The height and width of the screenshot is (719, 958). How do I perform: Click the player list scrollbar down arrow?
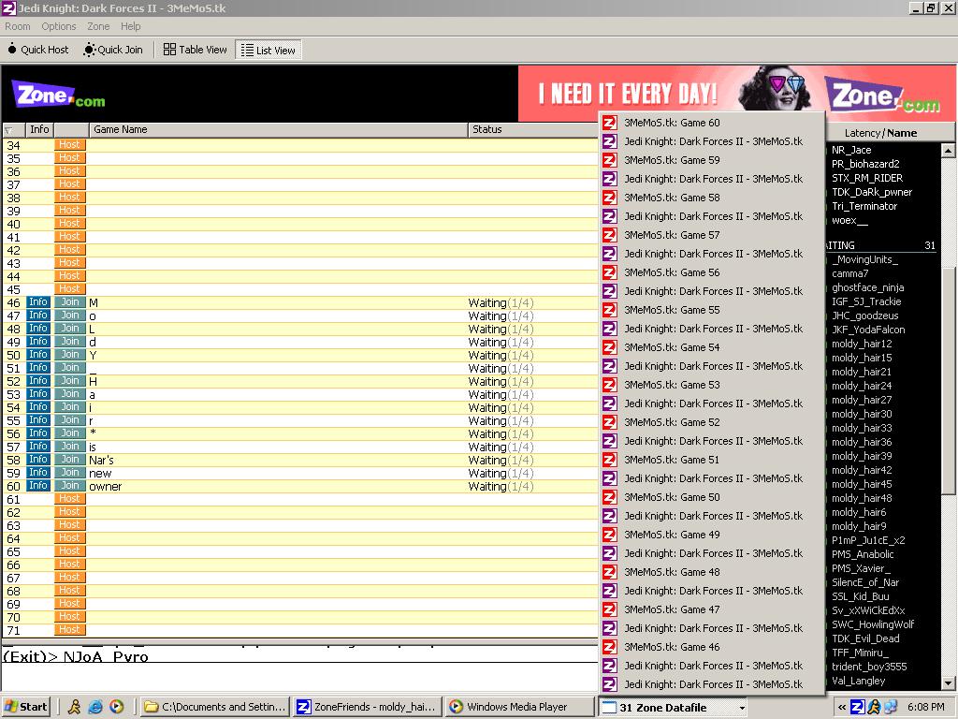tap(948, 684)
